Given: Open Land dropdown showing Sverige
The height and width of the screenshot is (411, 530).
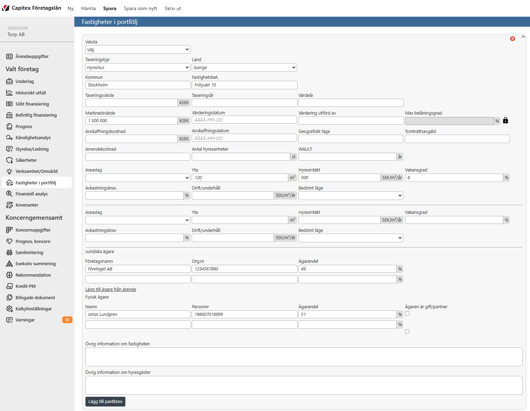Looking at the screenshot, I should pyautogui.click(x=244, y=67).
